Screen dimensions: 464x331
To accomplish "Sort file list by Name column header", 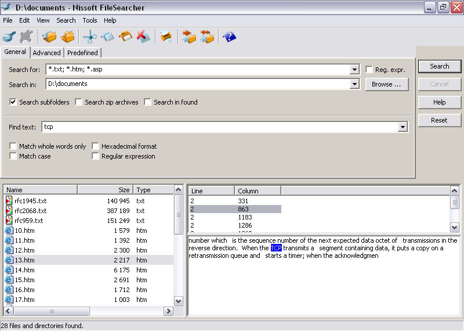I will click(x=40, y=190).
